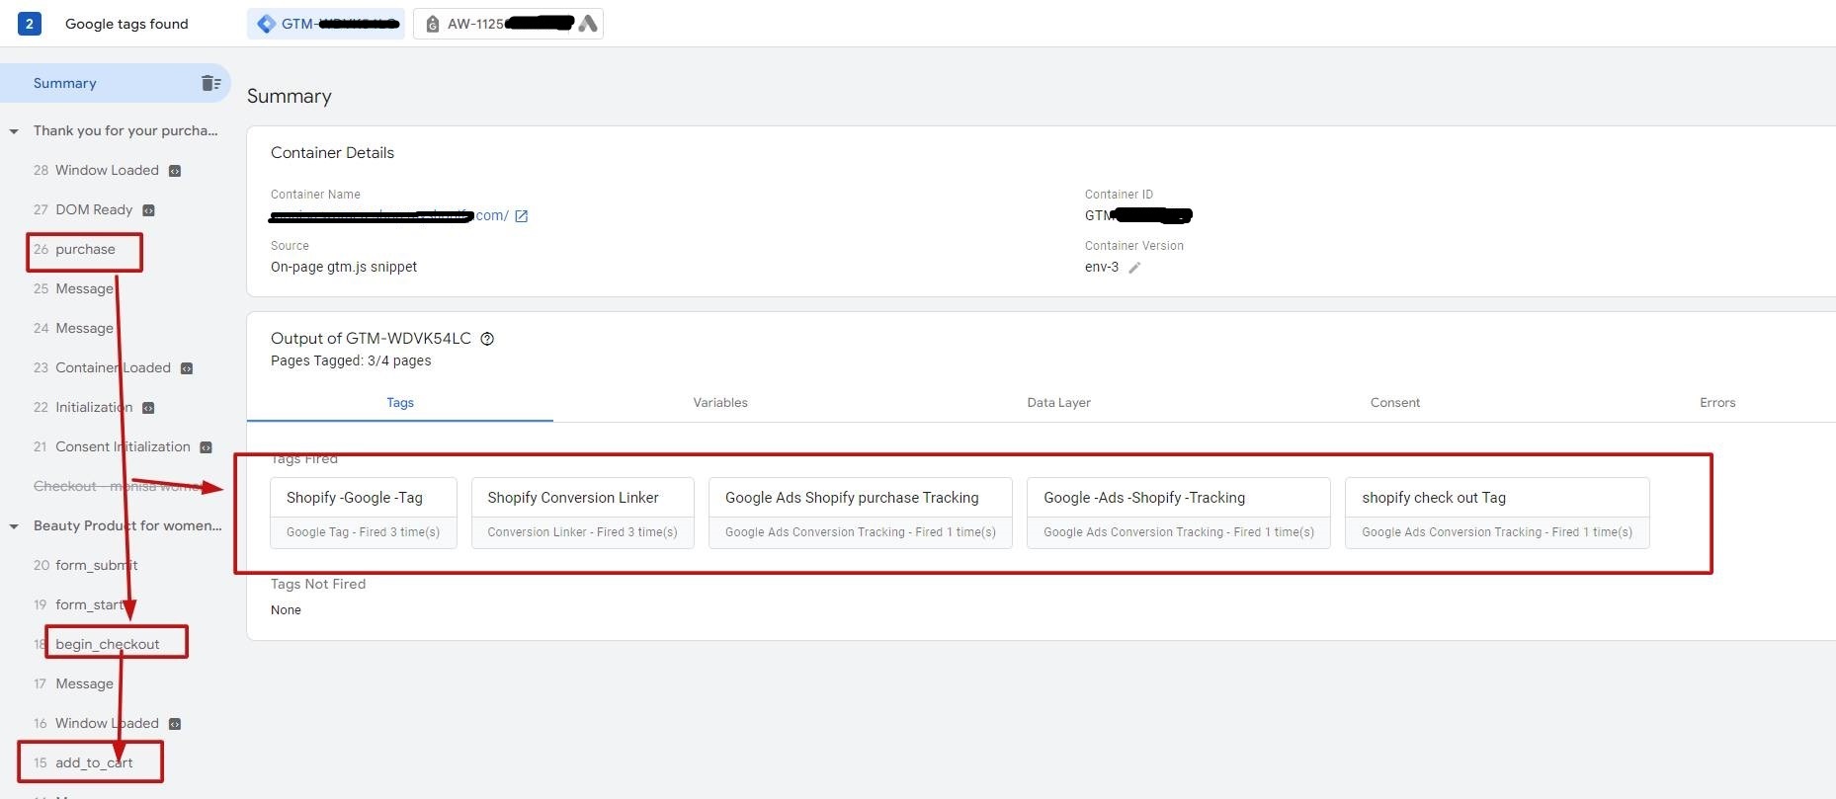
Task: Click the clear-events icon beside Summary
Action: (210, 83)
